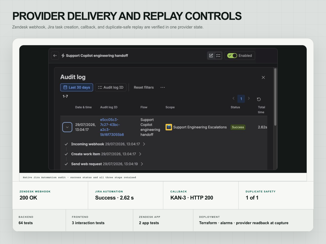Expand the Incoming webhook step chevron
Viewport: 326px width, 244px height.
(144, 144)
